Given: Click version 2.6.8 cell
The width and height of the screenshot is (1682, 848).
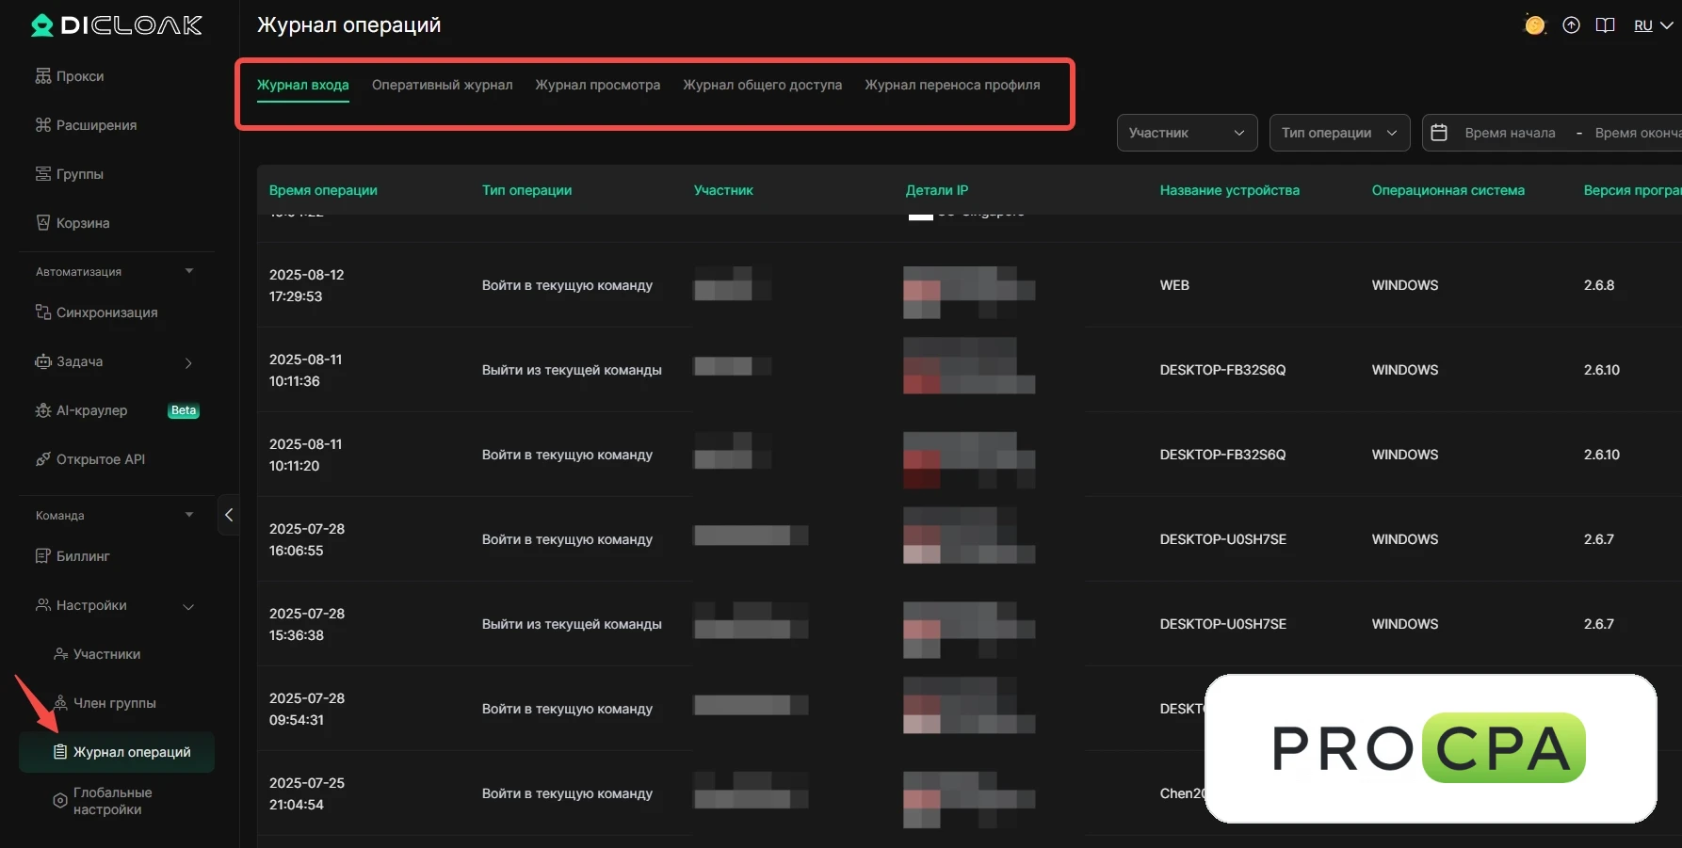Looking at the screenshot, I should [x=1599, y=285].
